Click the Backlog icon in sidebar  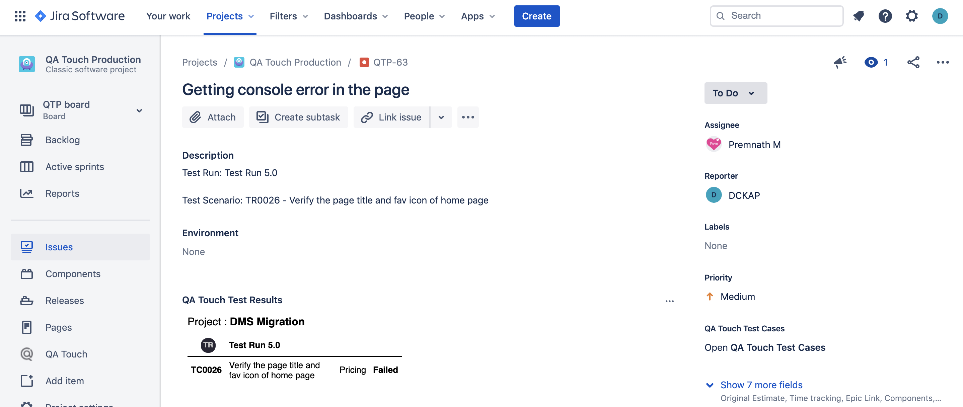(x=26, y=140)
